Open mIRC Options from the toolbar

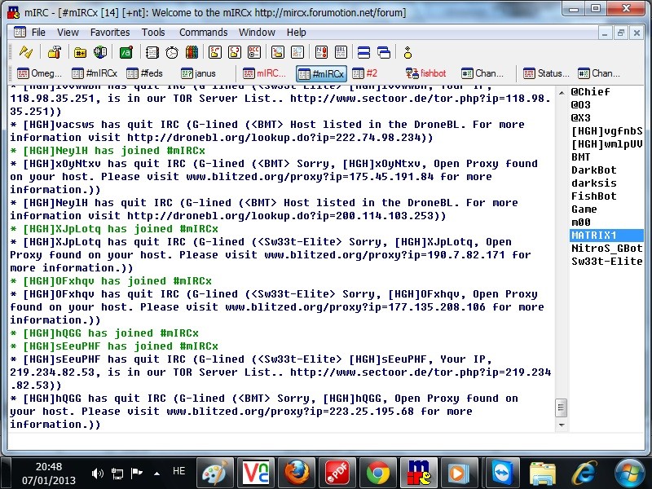(55, 52)
